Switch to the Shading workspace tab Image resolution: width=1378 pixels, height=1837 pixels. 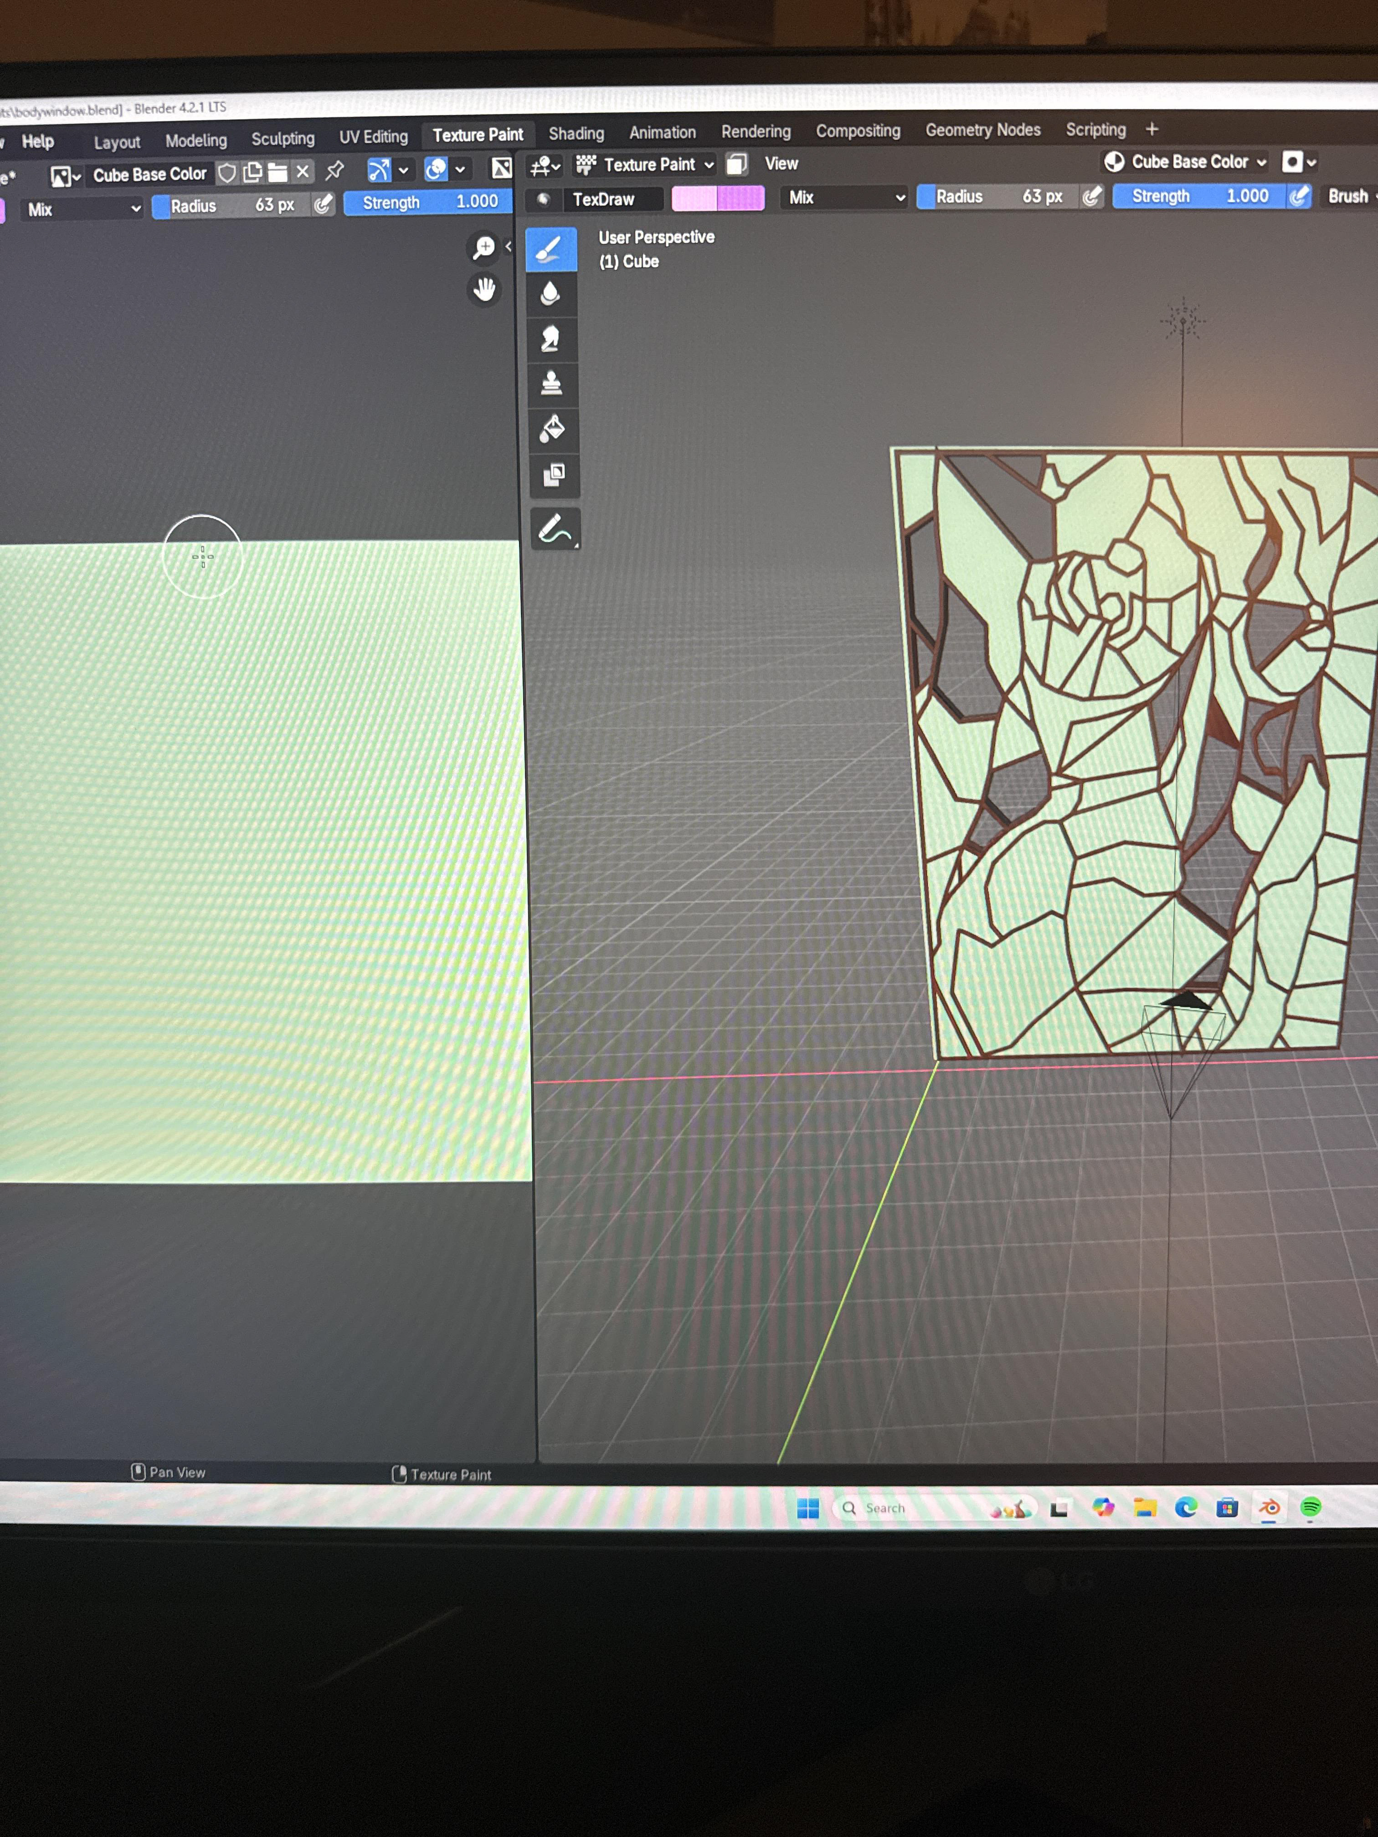pos(576,133)
